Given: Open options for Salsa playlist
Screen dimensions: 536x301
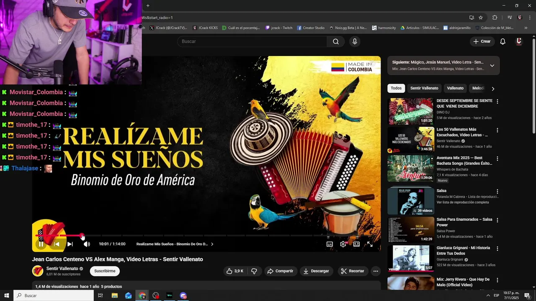Looking at the screenshot, I should pyautogui.click(x=497, y=191).
